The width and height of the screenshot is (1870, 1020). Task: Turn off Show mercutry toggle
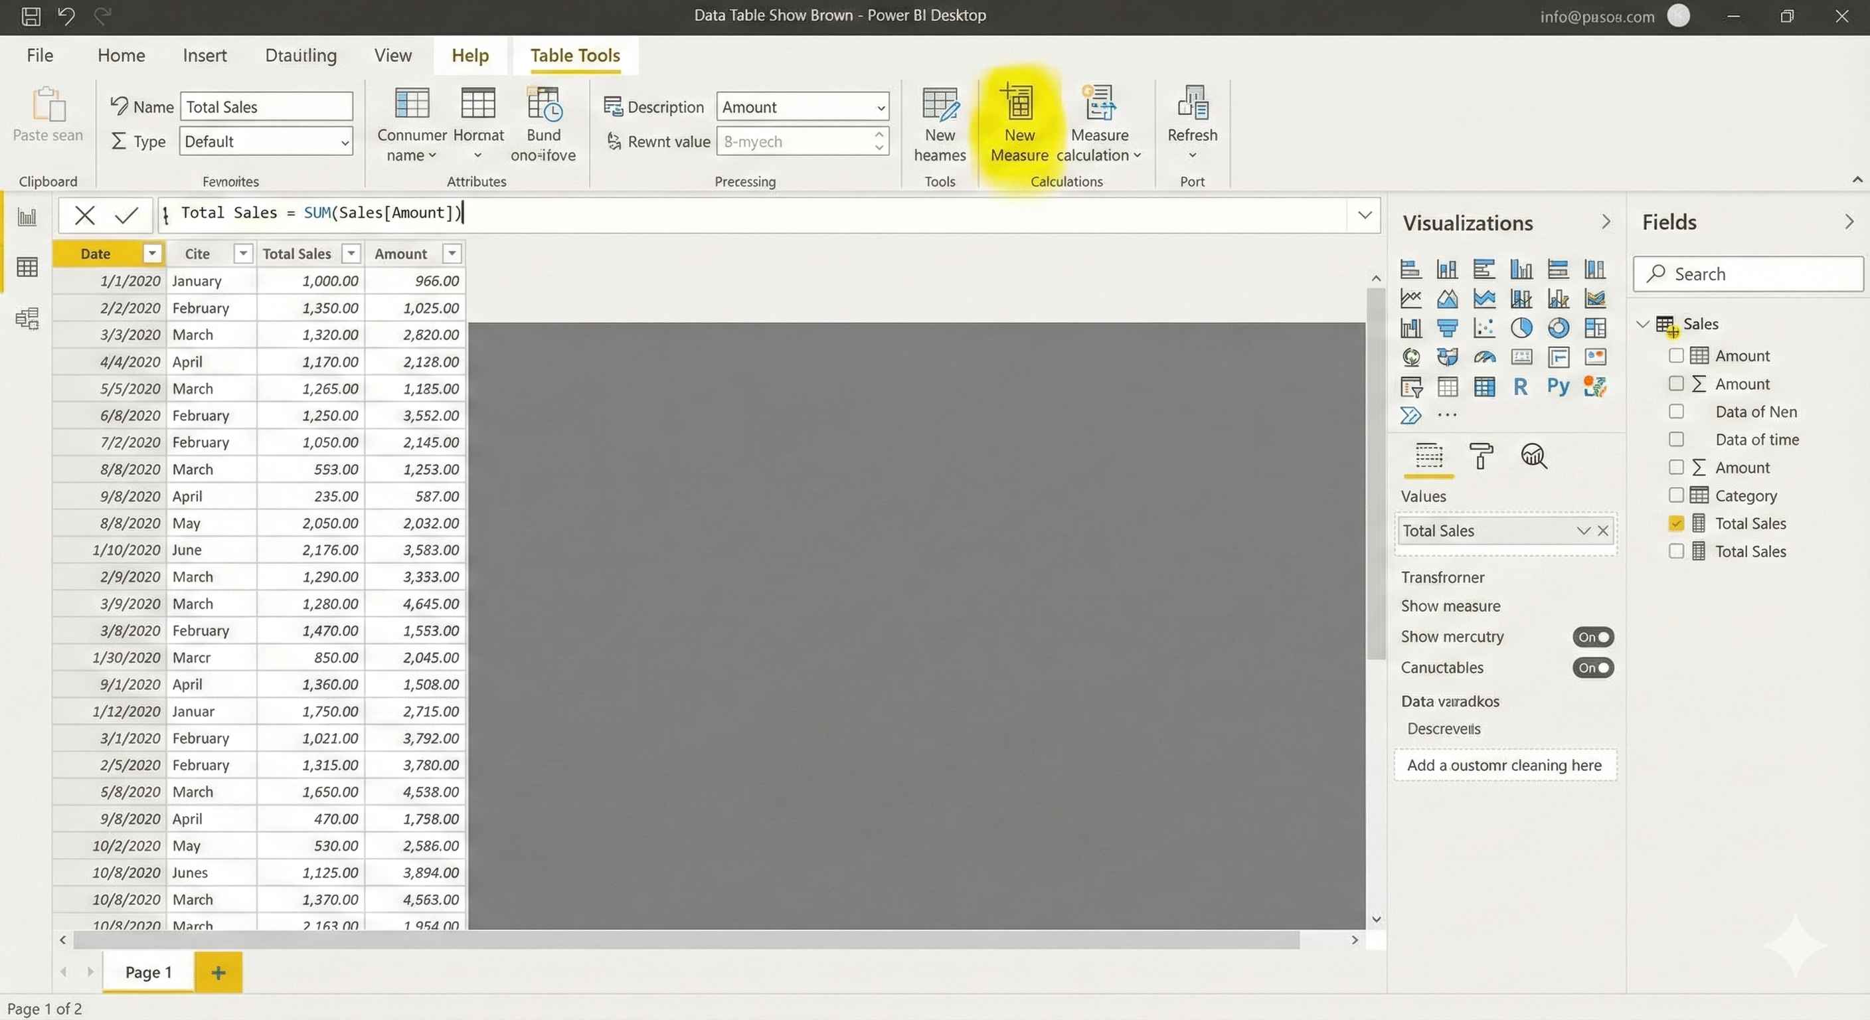(x=1592, y=637)
